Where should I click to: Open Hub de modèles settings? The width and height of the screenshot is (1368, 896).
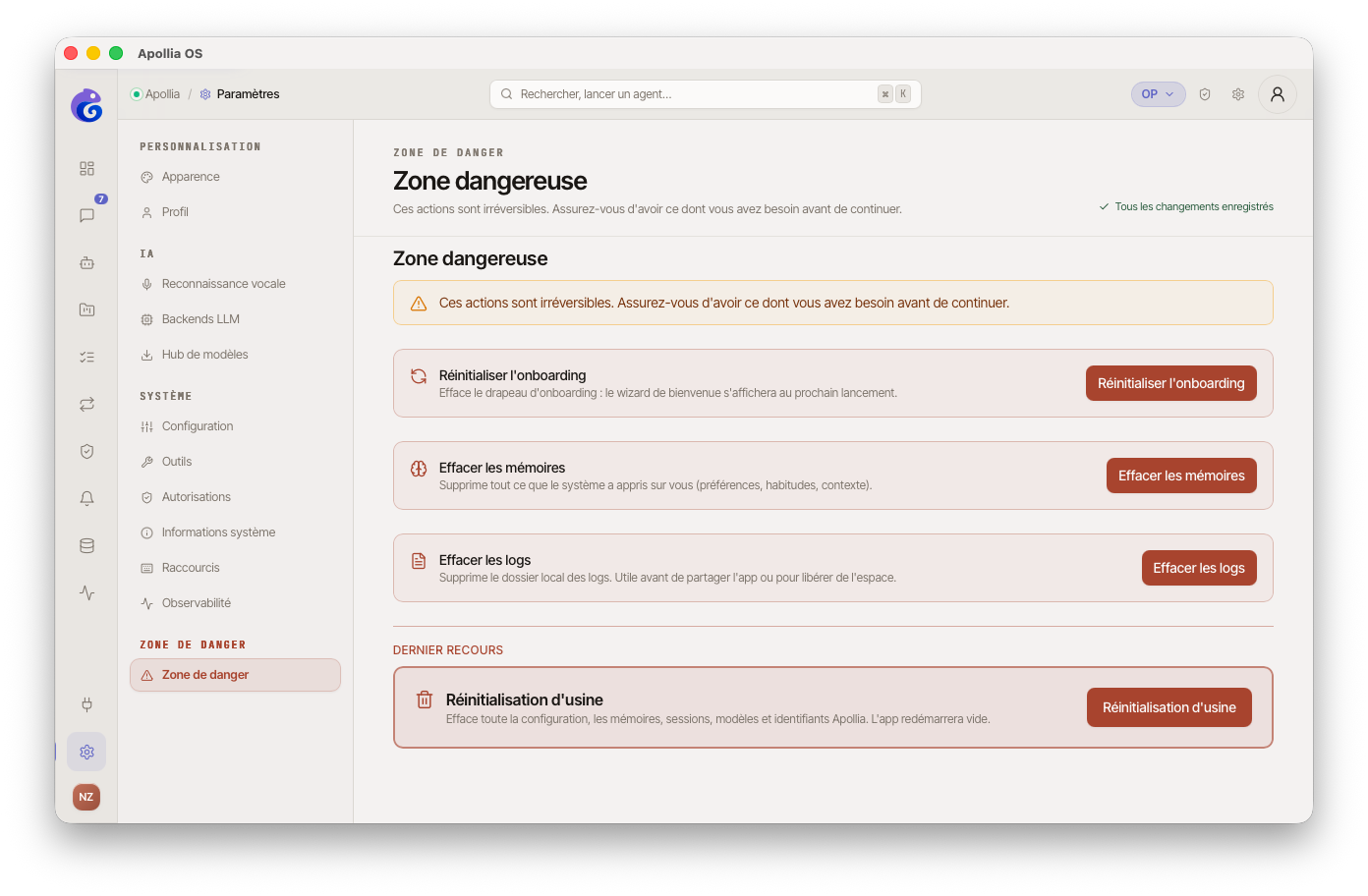coord(235,355)
